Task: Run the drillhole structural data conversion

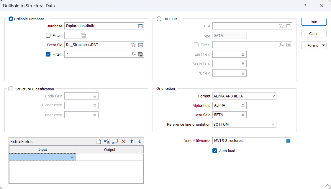Action: (x=314, y=22)
